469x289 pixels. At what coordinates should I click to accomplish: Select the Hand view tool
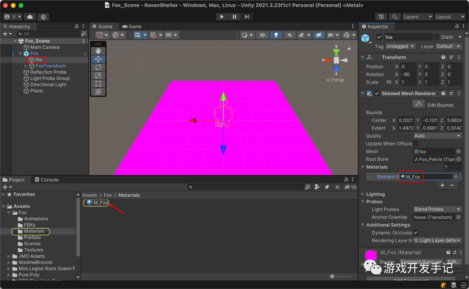98,51
